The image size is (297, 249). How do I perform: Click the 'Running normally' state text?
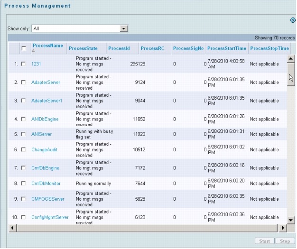(x=93, y=184)
